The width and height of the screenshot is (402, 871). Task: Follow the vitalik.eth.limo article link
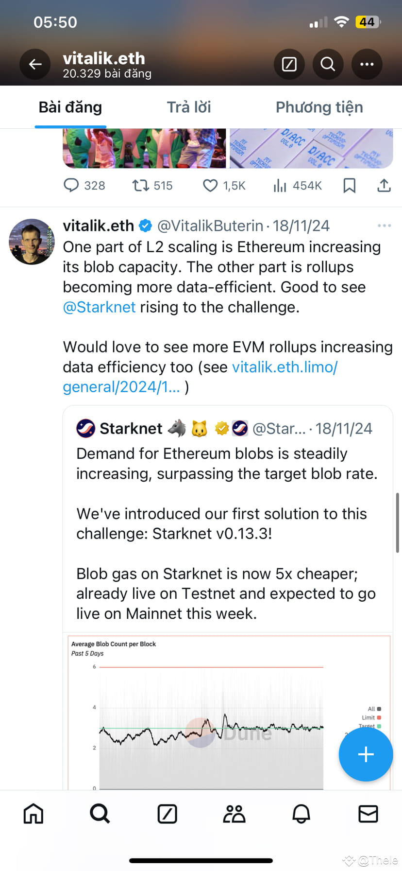(285, 367)
